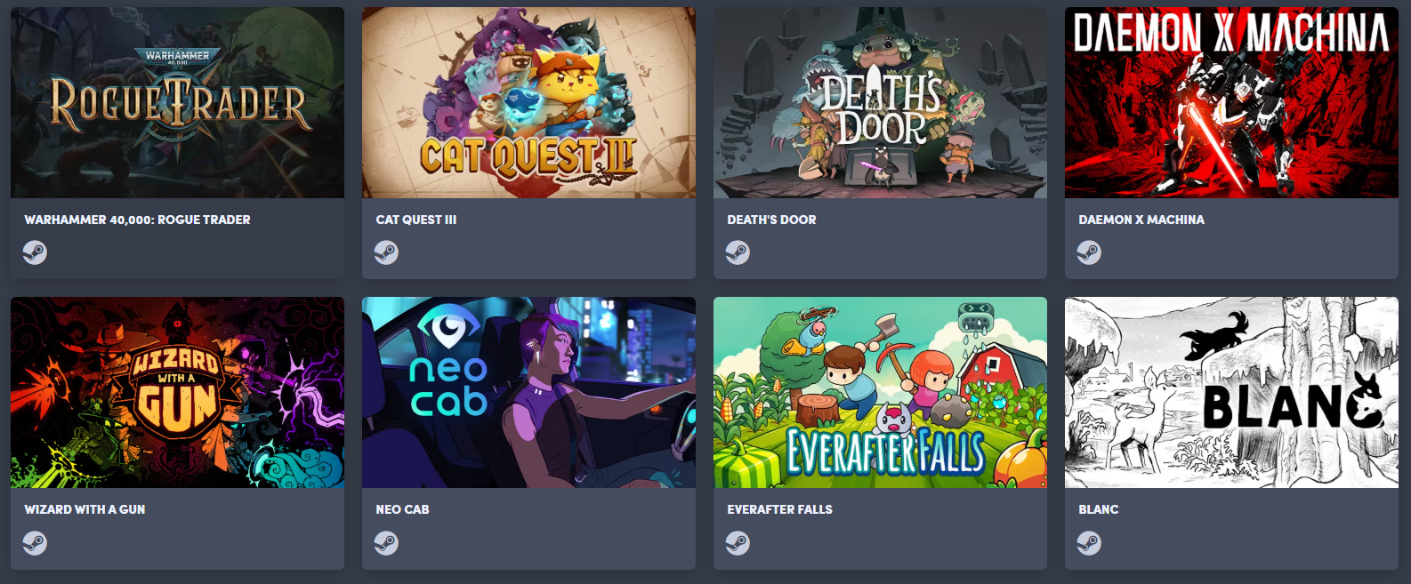Open the Neo Cab cover image

[528, 393]
